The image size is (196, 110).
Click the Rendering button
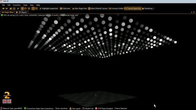click(147, 9)
